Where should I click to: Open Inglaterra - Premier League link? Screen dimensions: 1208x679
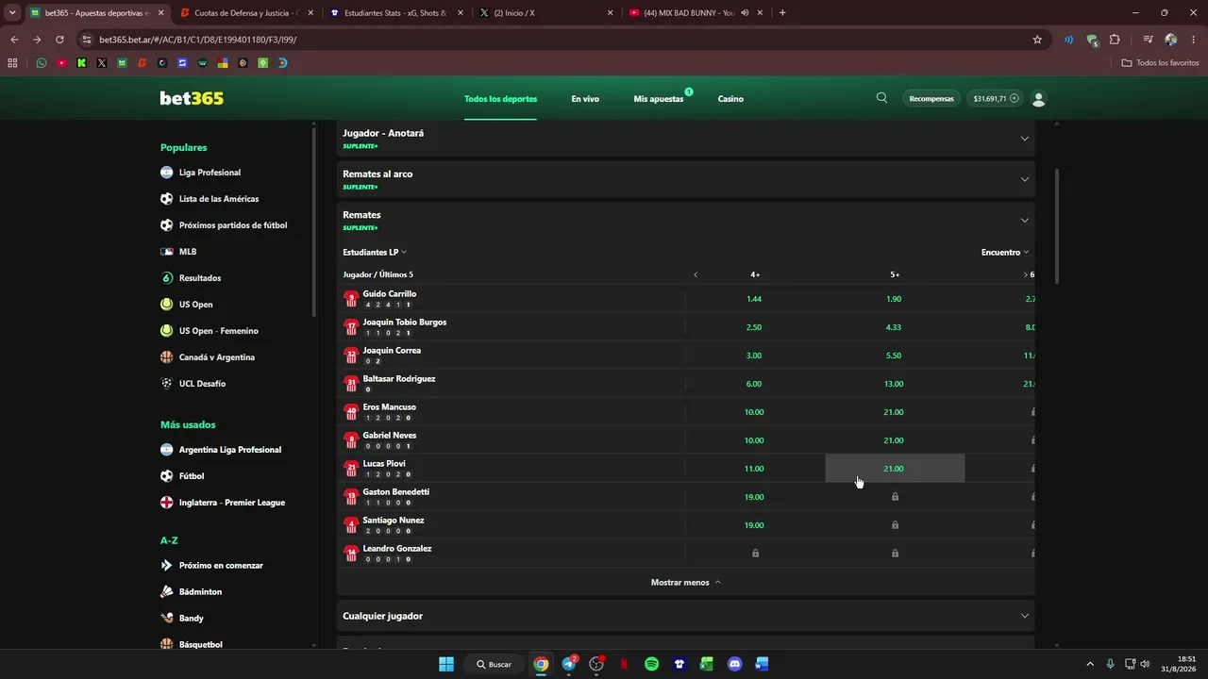pyautogui.click(x=232, y=503)
